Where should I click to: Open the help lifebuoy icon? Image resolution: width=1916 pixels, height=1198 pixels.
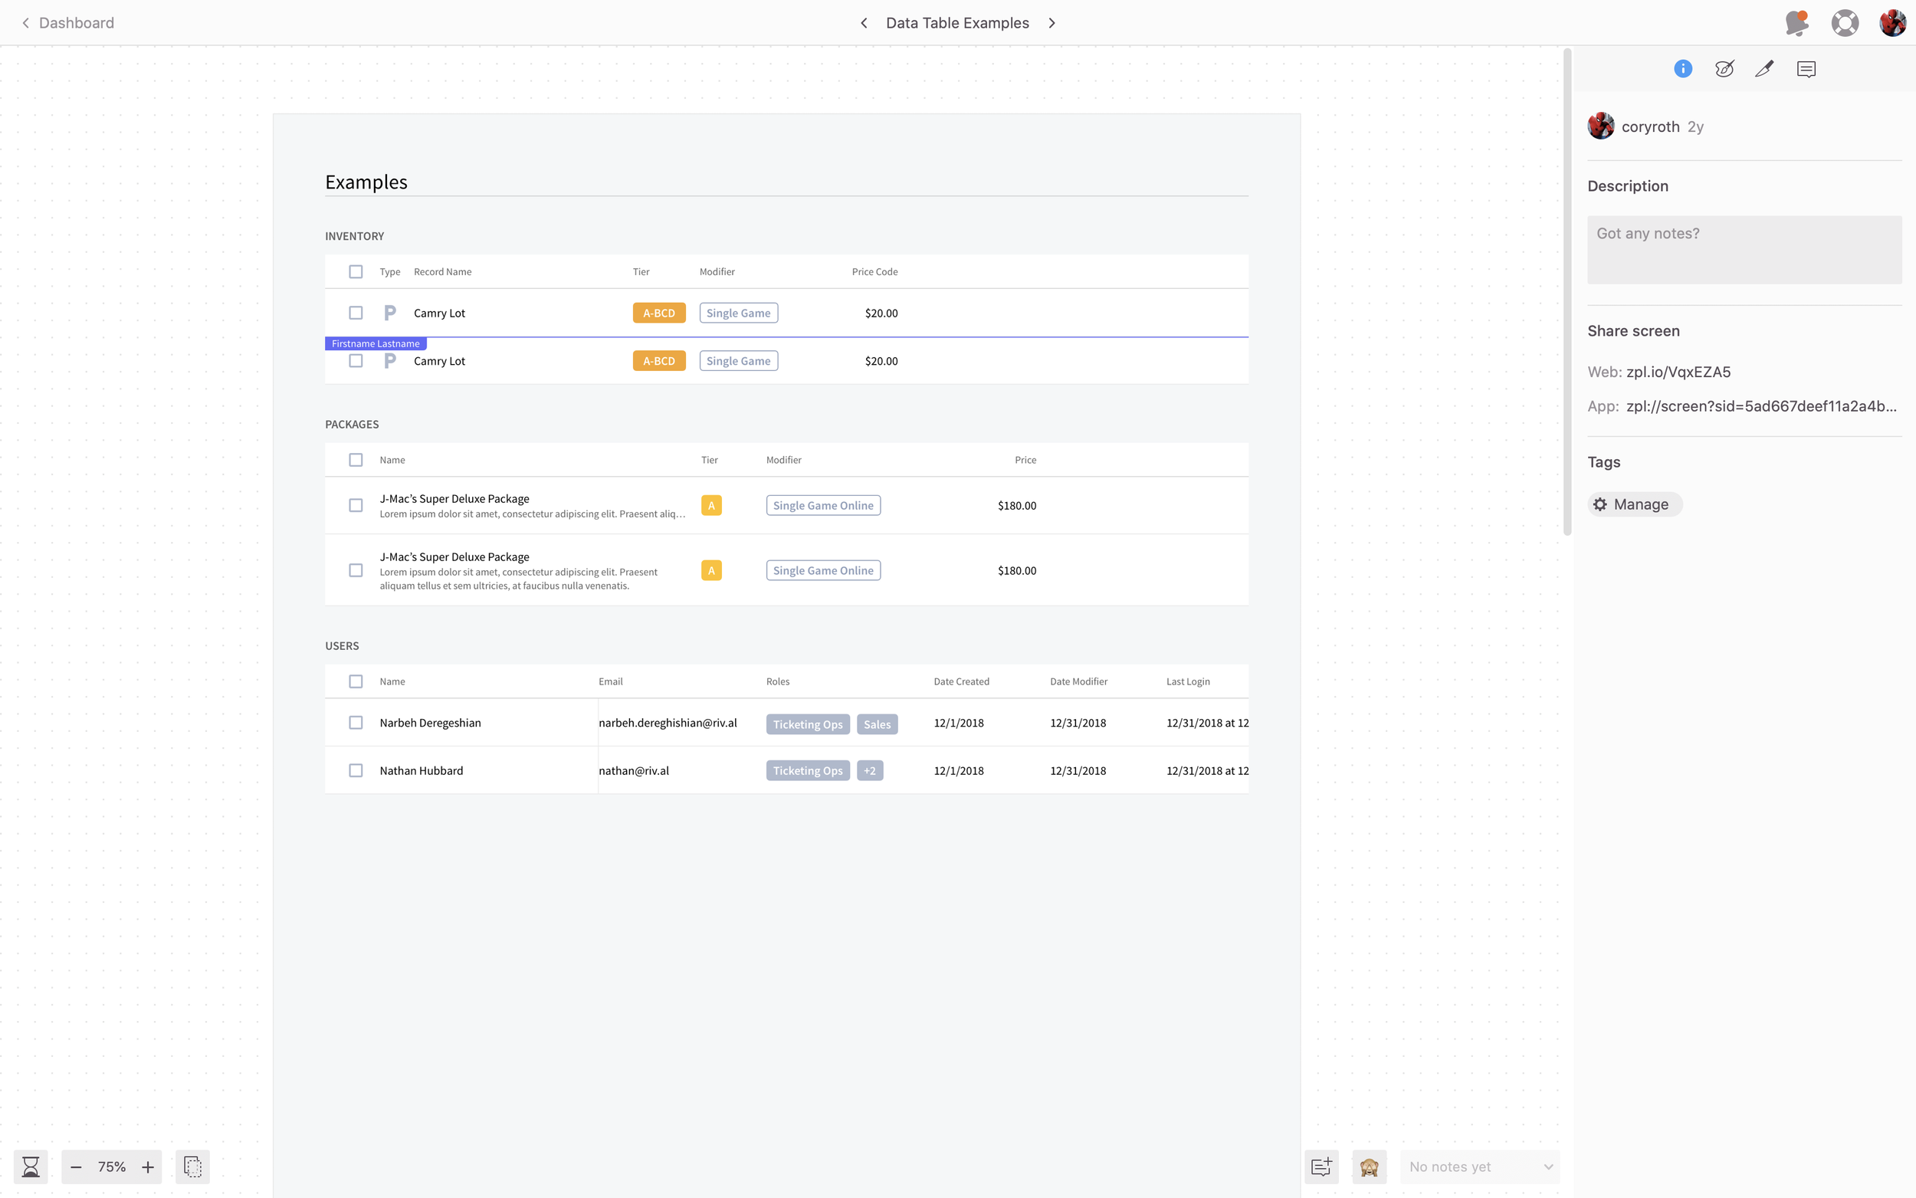pos(1845,23)
